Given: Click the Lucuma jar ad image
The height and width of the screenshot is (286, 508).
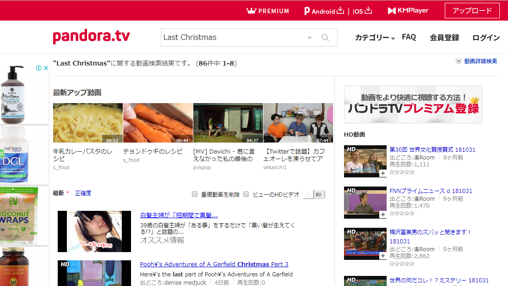Looking at the screenshot, I should [24, 267].
